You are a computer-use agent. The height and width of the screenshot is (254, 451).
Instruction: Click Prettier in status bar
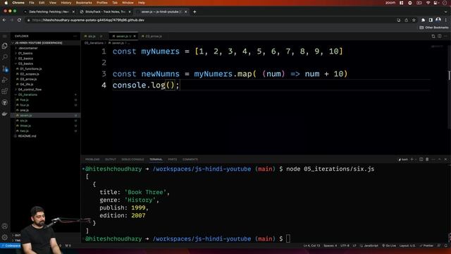pos(426,246)
